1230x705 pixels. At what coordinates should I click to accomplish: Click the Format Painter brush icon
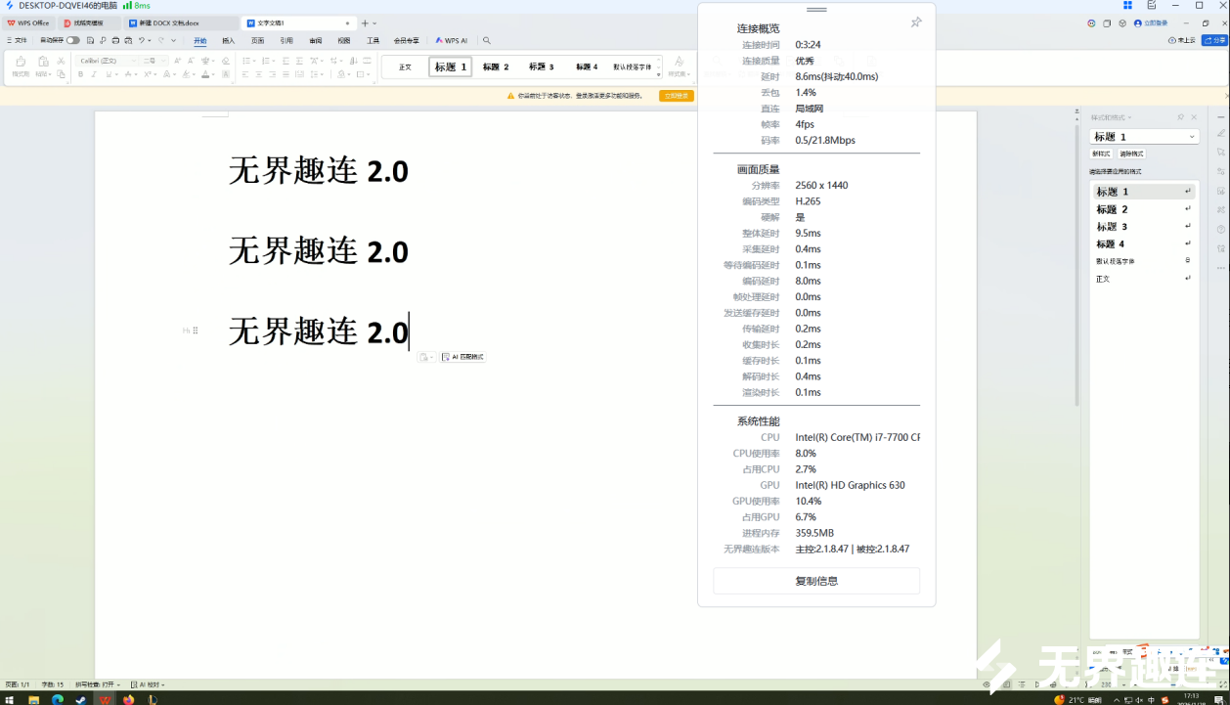(x=21, y=61)
